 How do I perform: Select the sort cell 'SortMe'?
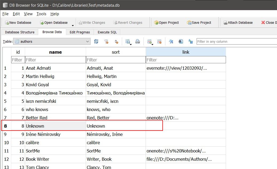tap(116, 151)
